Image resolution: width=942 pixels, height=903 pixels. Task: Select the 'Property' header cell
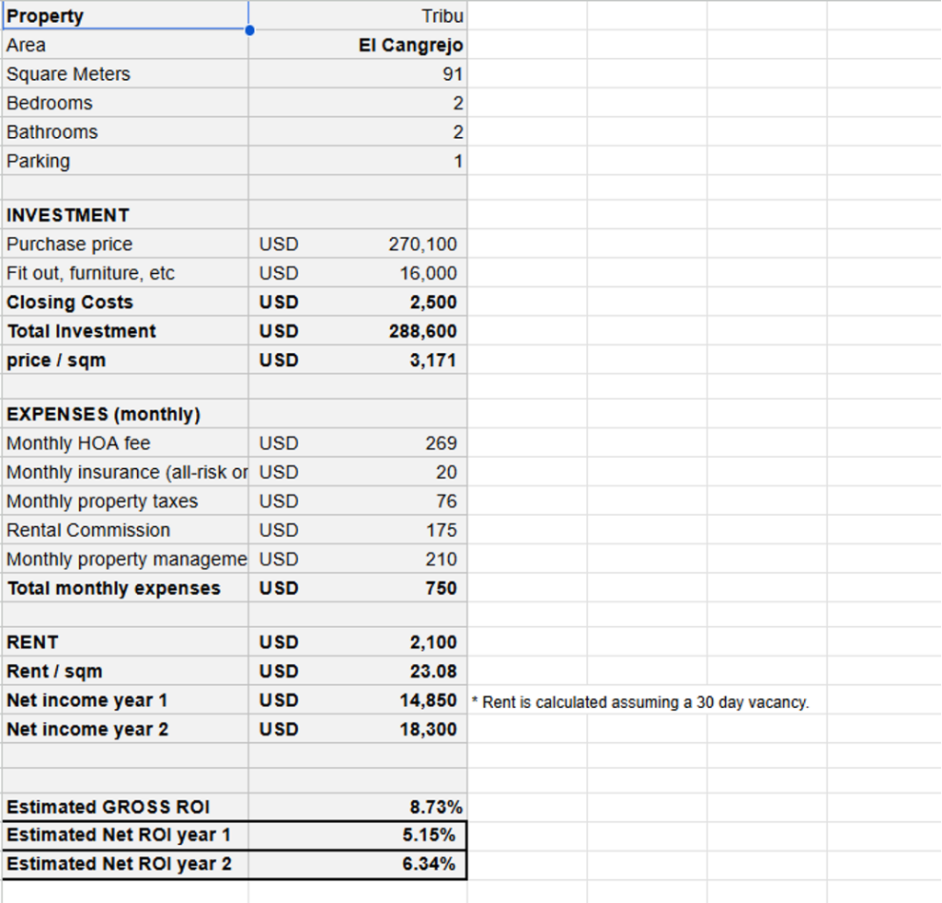coord(125,16)
